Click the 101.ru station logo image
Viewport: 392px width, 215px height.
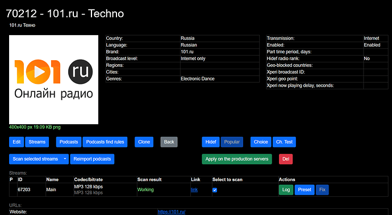tap(54, 79)
